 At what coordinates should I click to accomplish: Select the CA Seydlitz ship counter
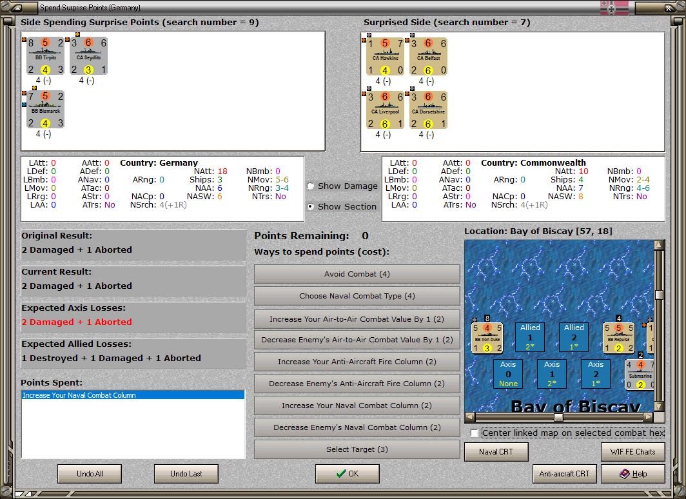[89, 56]
